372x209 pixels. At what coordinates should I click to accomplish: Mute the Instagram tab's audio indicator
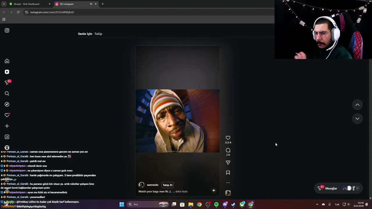[91, 4]
